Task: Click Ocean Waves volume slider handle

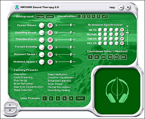Action: click(71, 25)
